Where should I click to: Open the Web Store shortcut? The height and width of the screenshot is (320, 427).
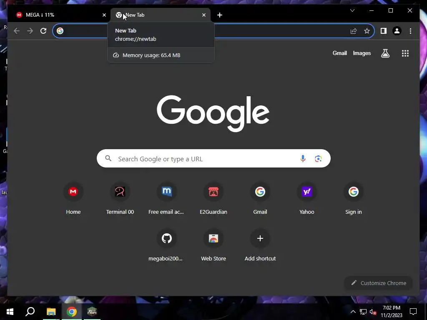[213, 245]
